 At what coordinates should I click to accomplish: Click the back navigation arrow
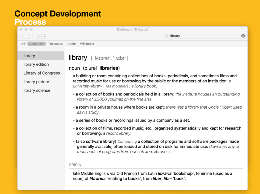click(x=23, y=36)
